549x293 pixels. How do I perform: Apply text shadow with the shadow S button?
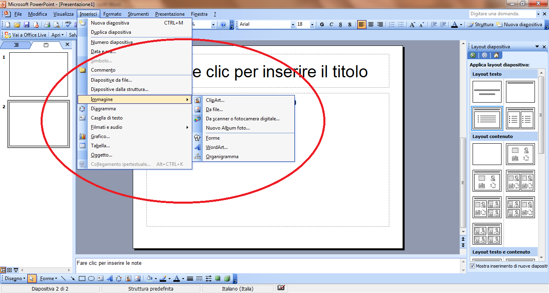click(350, 25)
